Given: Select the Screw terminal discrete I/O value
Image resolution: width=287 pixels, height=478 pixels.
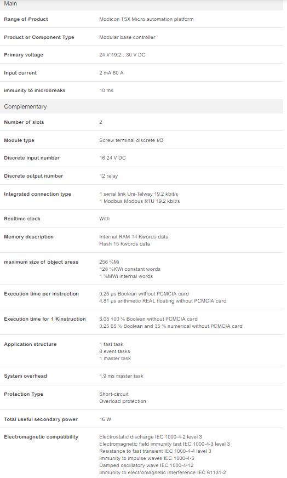Looking at the screenshot, I should pyautogui.click(x=131, y=140).
